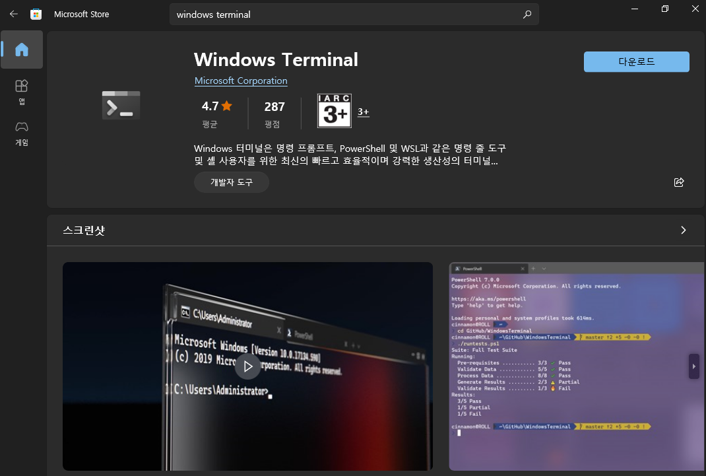706x476 pixels.
Task: Click the Windows Terminal app icon
Action: click(x=121, y=106)
